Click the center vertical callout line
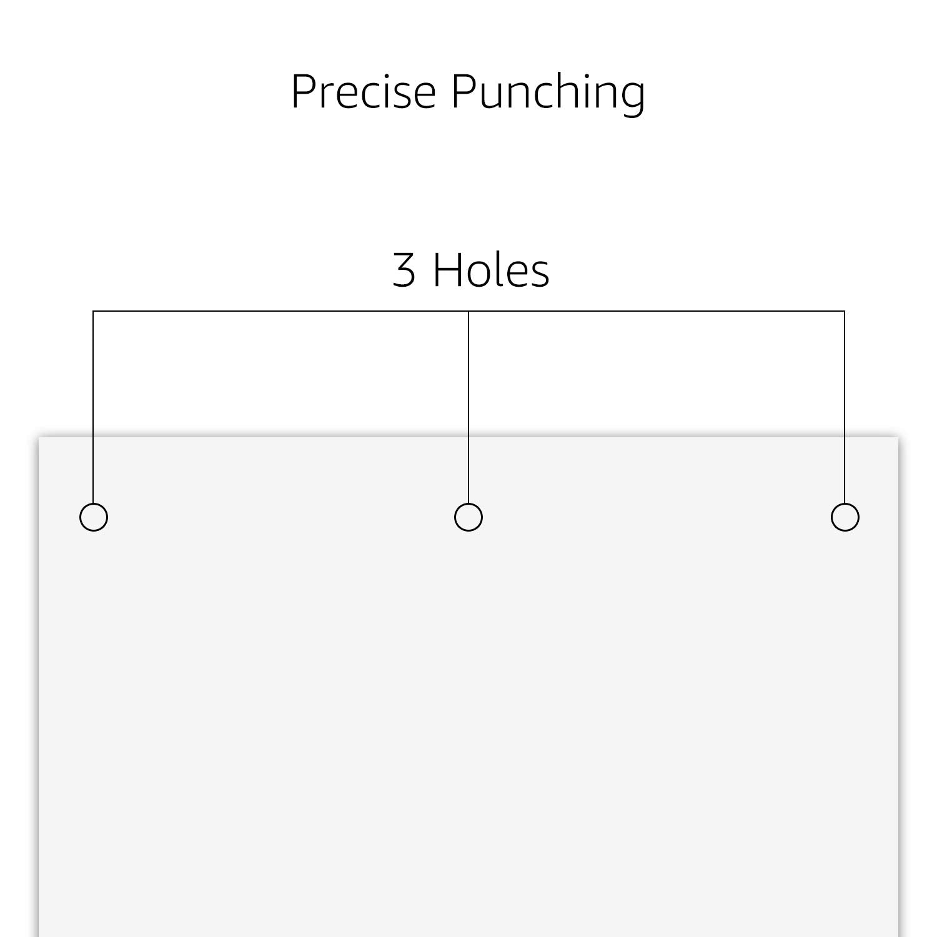The width and height of the screenshot is (937, 937). tap(468, 407)
